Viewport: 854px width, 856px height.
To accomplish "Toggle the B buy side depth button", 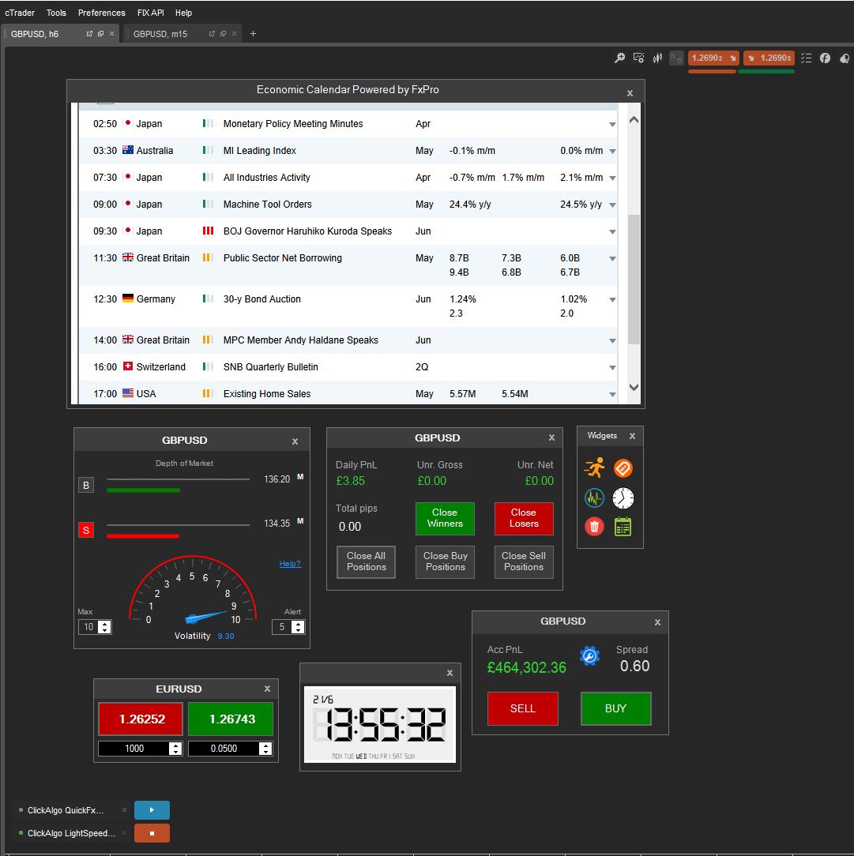I will pos(85,486).
